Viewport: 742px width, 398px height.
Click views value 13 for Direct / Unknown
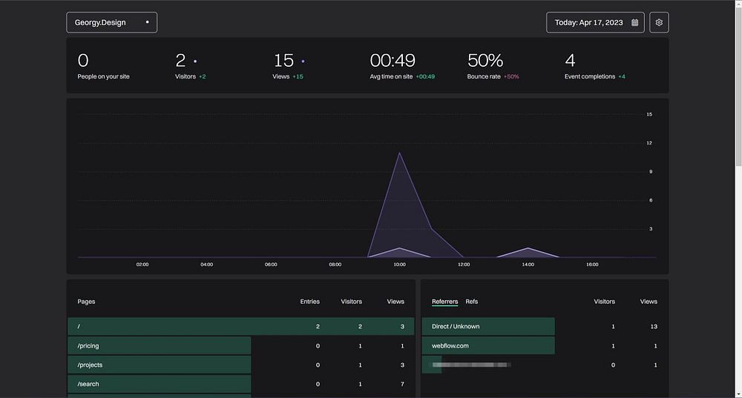(654, 327)
